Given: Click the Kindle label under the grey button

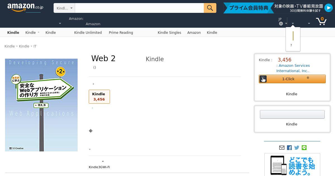Looking at the screenshot, I should tap(291, 124).
